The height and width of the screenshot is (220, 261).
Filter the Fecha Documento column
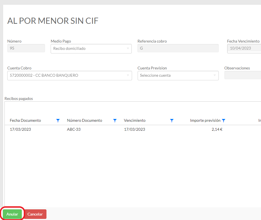pyautogui.click(x=58, y=121)
